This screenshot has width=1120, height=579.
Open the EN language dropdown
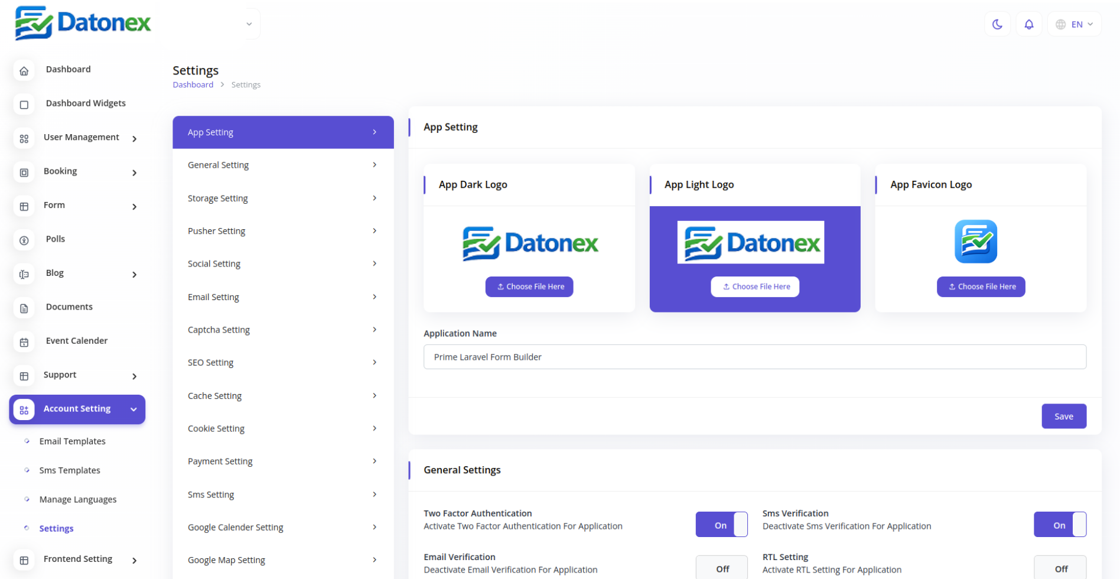coord(1074,24)
